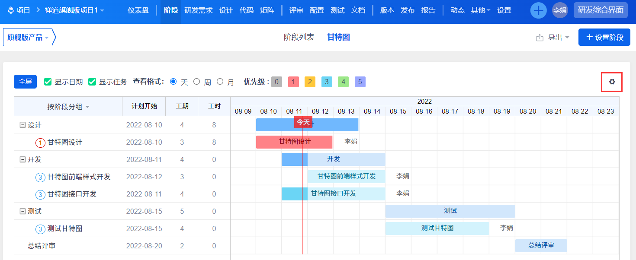The image size is (636, 260).
Task: Click priority circle 3 of 测试甘特图
Action: [x=40, y=229]
